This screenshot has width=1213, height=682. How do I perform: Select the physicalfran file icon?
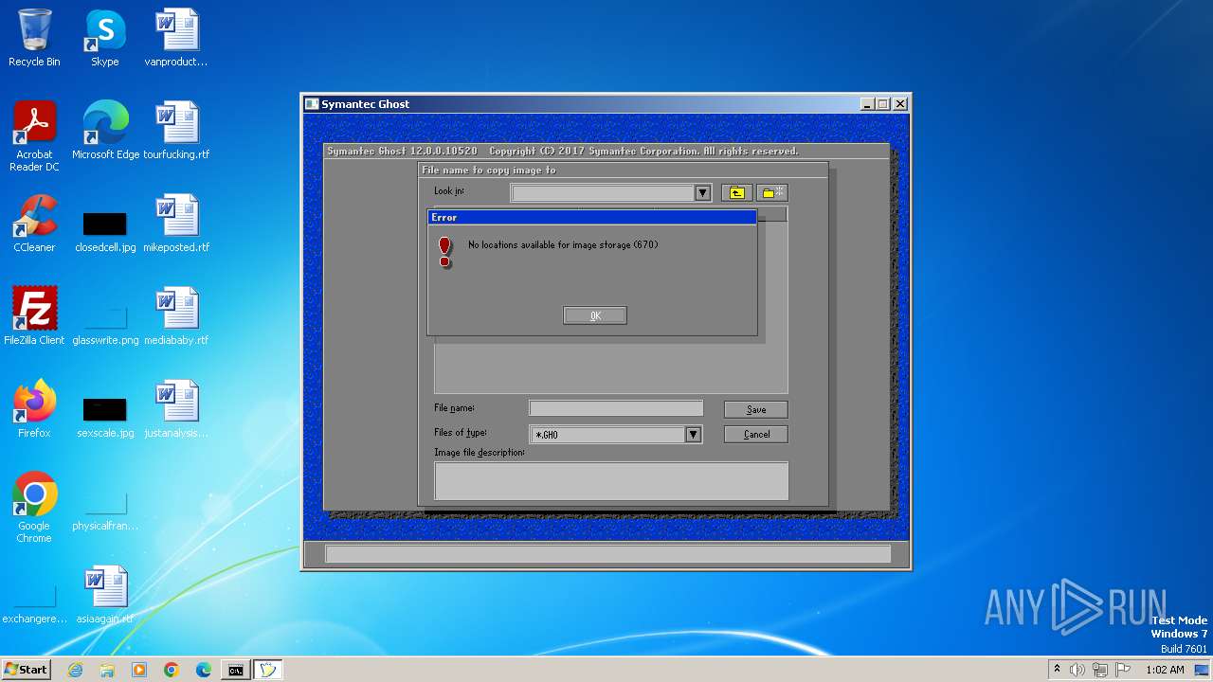click(x=105, y=509)
